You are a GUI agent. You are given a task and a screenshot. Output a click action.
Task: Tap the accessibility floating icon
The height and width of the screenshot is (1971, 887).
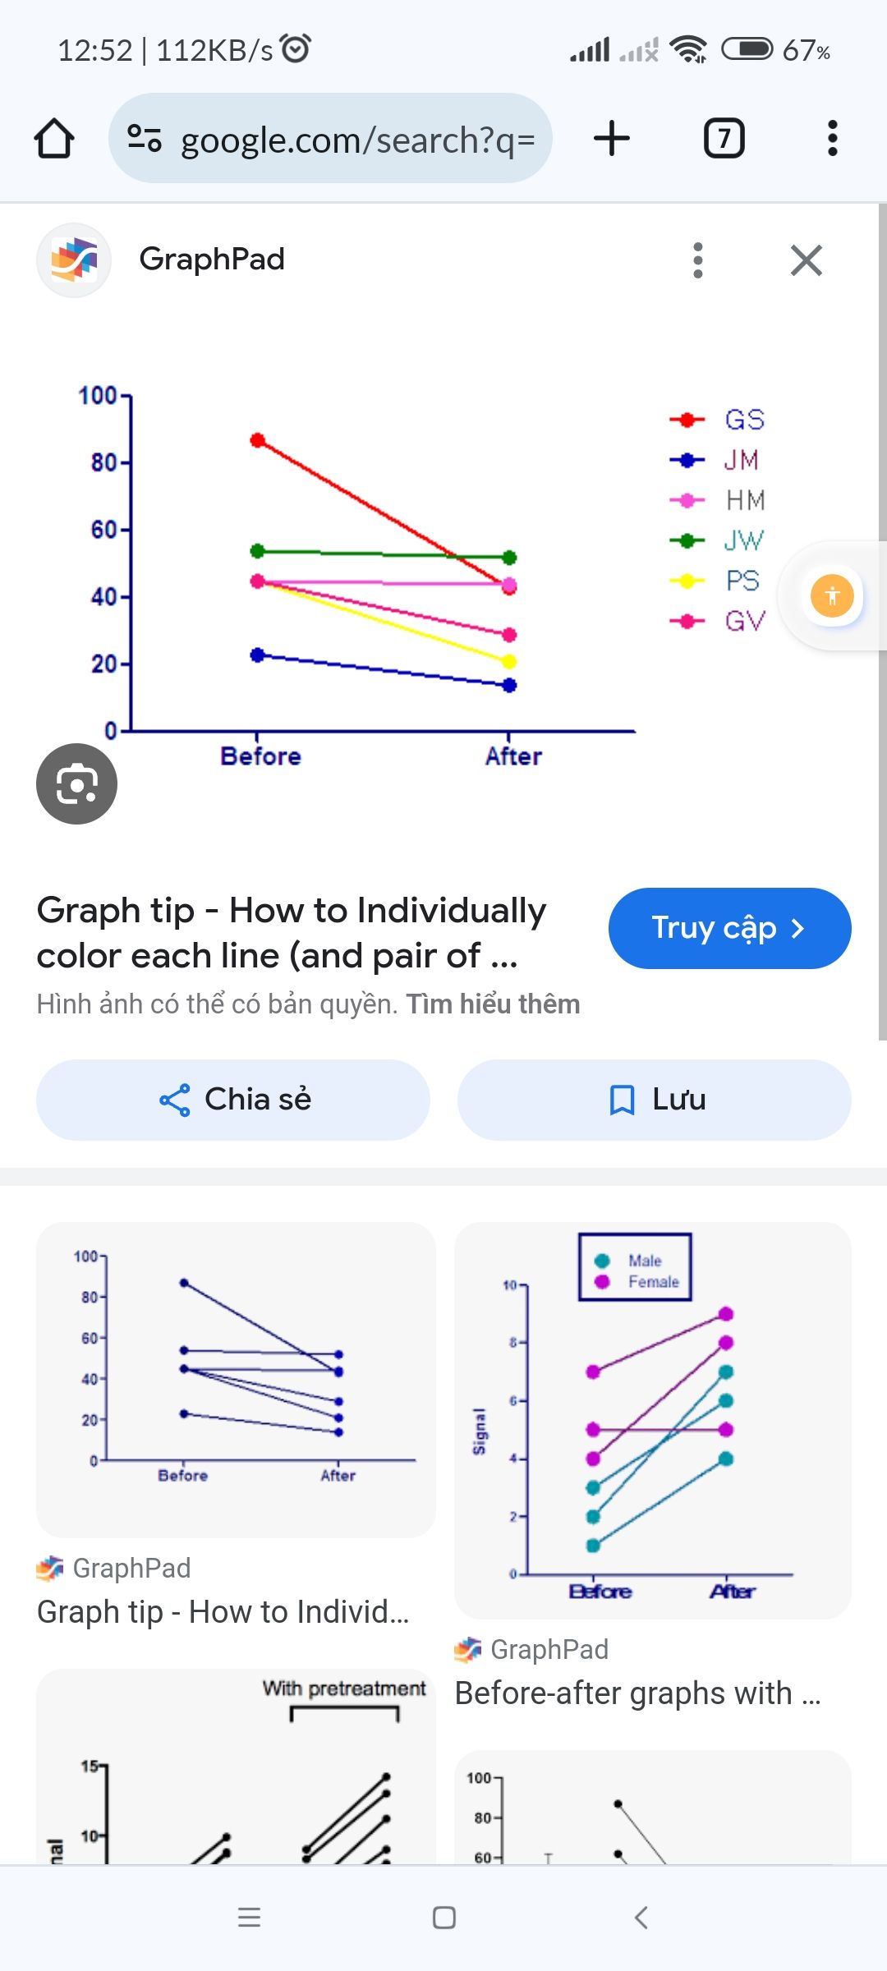pyautogui.click(x=832, y=595)
